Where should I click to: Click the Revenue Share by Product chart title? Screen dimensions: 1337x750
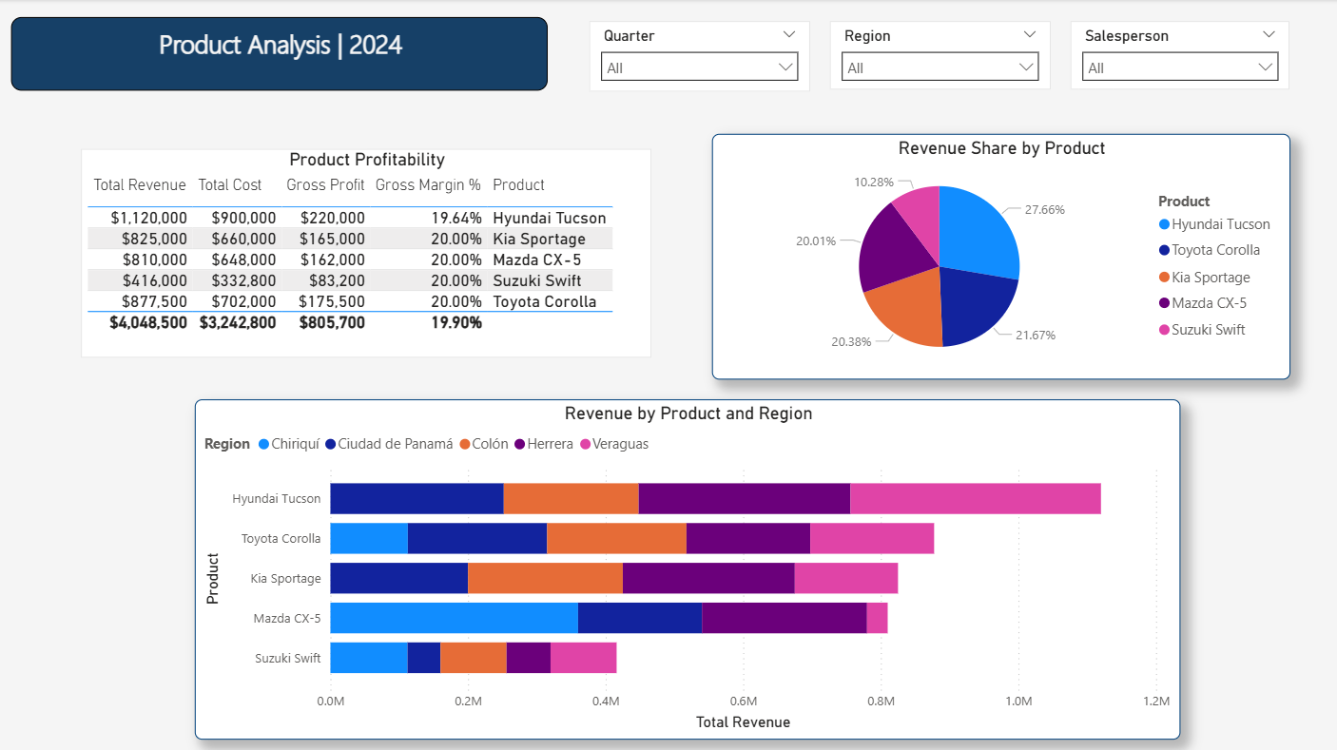point(1001,148)
